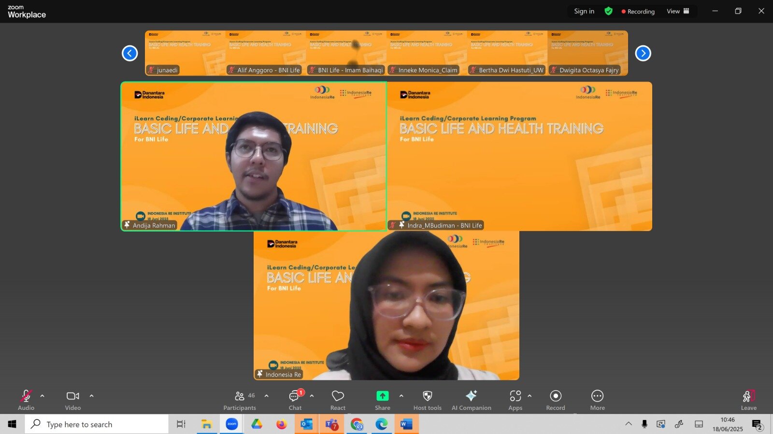Screen dimensions: 773x434
Task: Select Alif Anggoro - BNI Life thumbnail
Action: click(266, 53)
